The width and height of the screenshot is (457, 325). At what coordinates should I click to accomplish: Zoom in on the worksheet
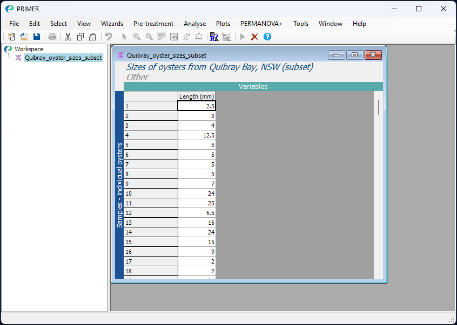136,37
